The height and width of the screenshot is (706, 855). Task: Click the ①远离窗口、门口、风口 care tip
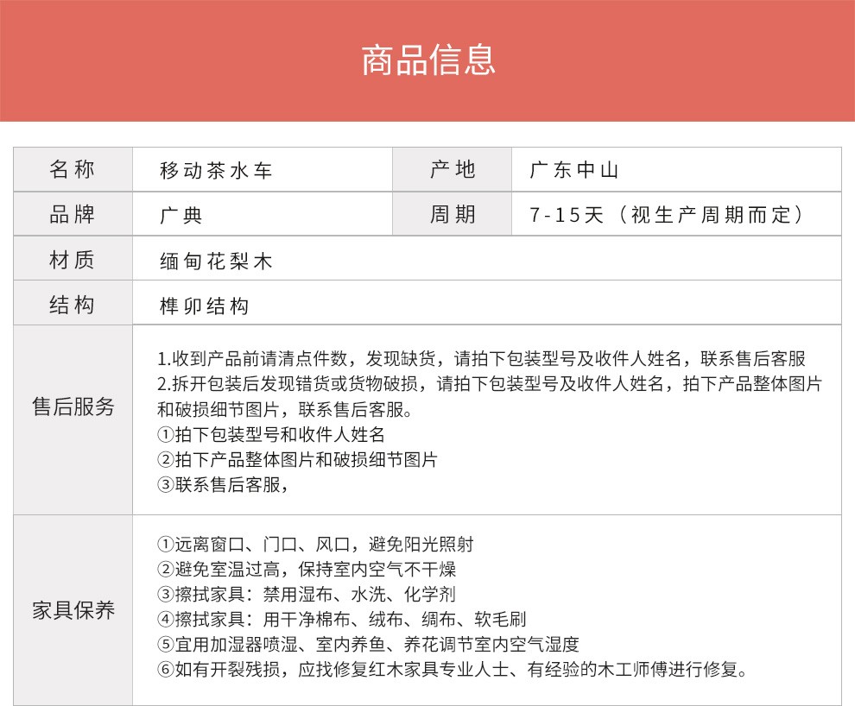coord(315,545)
